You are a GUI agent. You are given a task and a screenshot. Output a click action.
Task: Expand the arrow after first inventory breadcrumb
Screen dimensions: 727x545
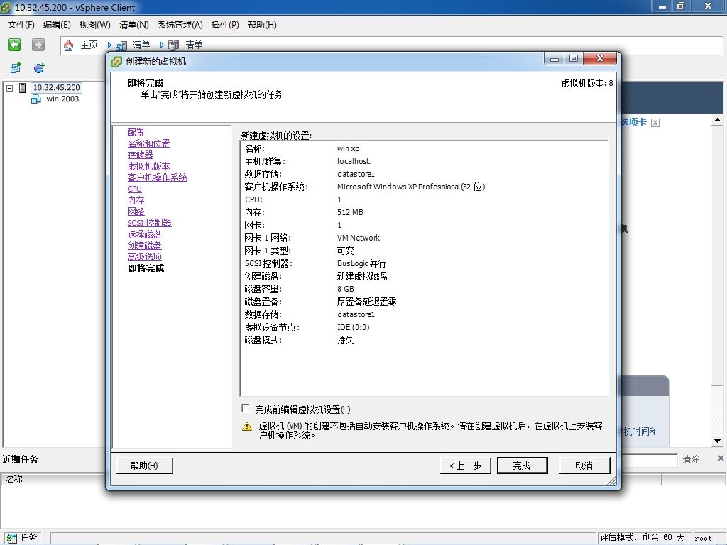click(162, 45)
